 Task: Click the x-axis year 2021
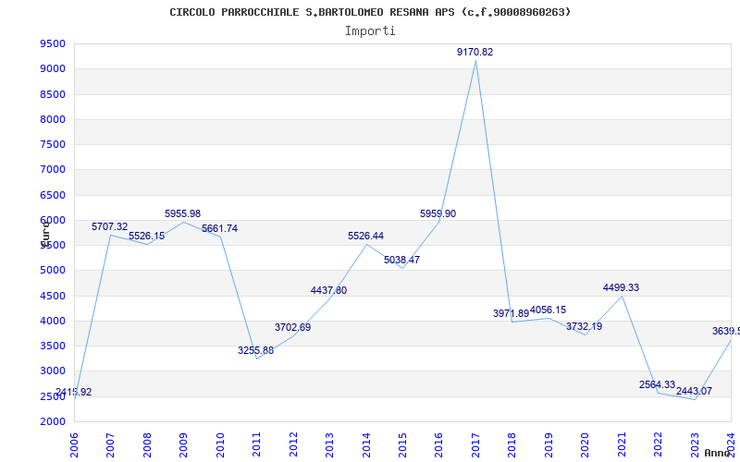(623, 445)
